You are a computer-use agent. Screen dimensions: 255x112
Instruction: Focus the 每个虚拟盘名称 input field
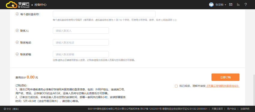104,14
